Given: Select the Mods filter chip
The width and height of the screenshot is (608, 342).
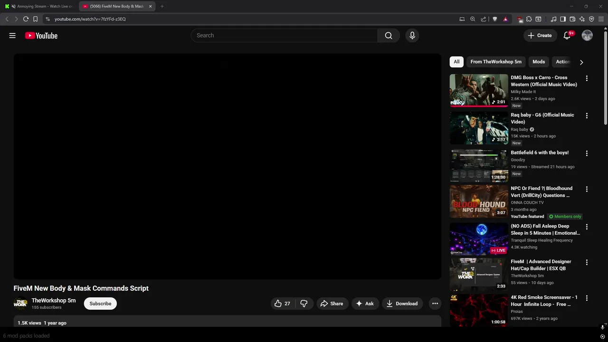Looking at the screenshot, I should pyautogui.click(x=539, y=62).
